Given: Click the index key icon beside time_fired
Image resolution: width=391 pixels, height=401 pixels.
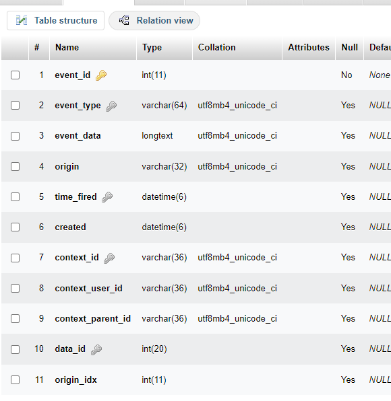Looking at the screenshot, I should tap(107, 197).
